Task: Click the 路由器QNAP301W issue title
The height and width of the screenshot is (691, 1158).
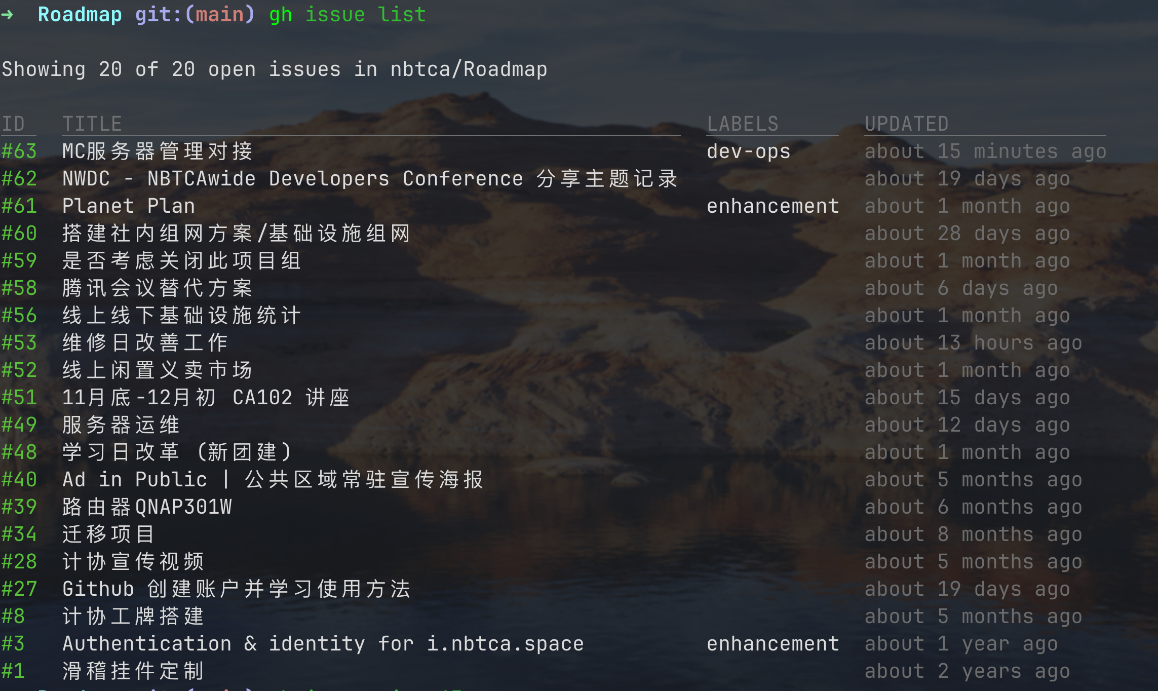Action: (147, 507)
